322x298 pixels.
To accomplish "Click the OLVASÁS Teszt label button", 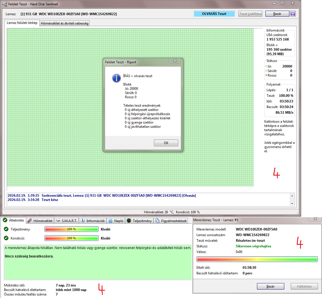I will (x=214, y=14).
